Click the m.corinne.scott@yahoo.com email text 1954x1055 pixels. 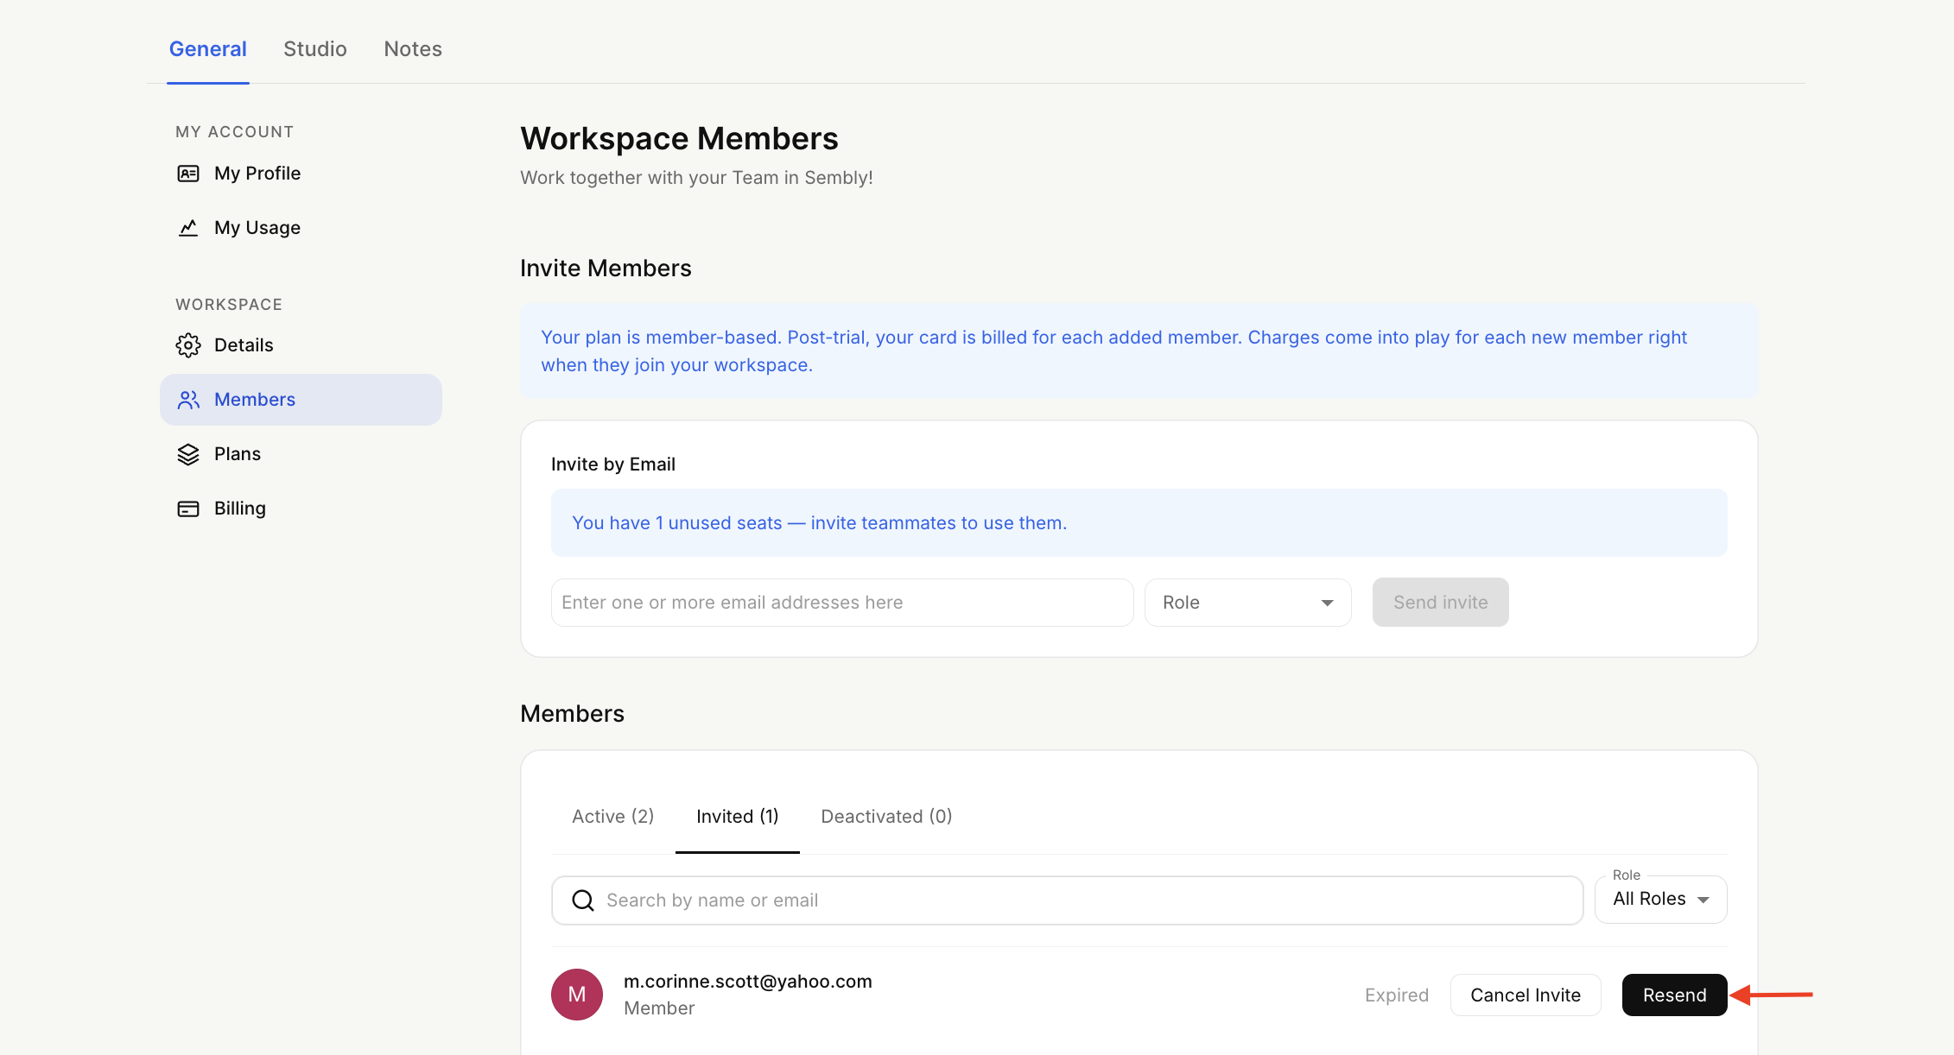point(748,982)
